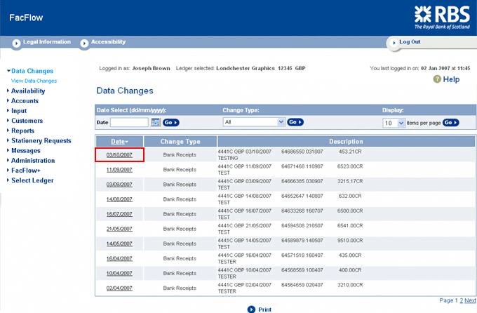The height and width of the screenshot is (313, 477).
Task: Open the 02/04/2007 date entry
Action: pyautogui.click(x=119, y=288)
